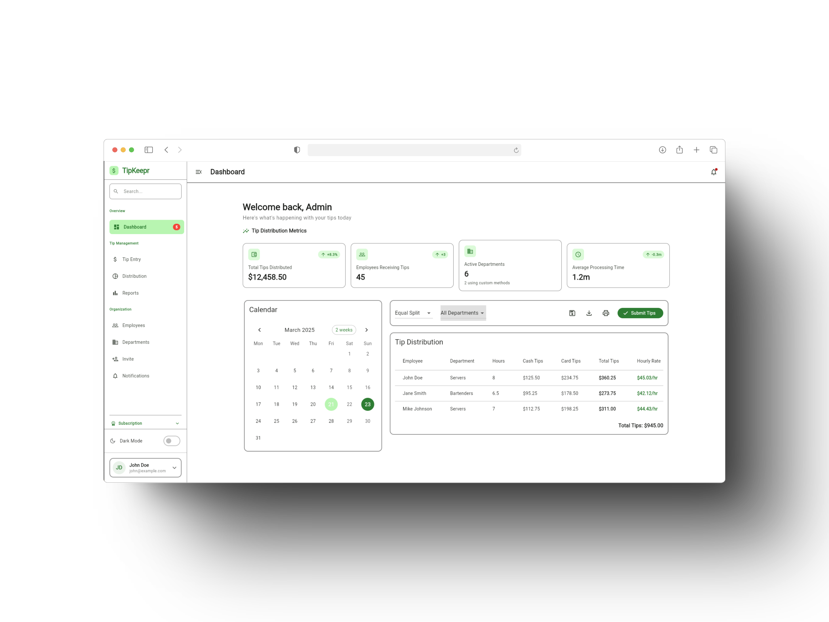Switch to the 2 weeks calendar view
Screen dimensions: 829x622
tap(343, 330)
